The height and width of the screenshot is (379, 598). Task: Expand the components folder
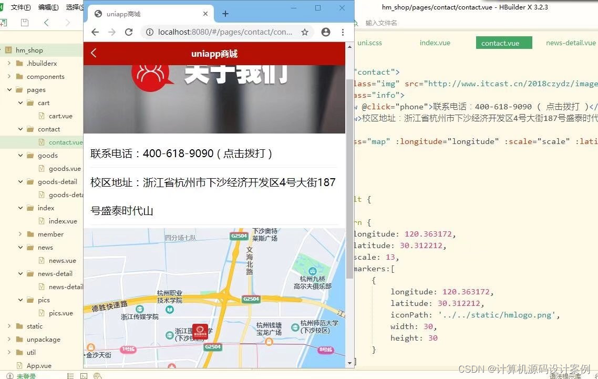[9, 76]
